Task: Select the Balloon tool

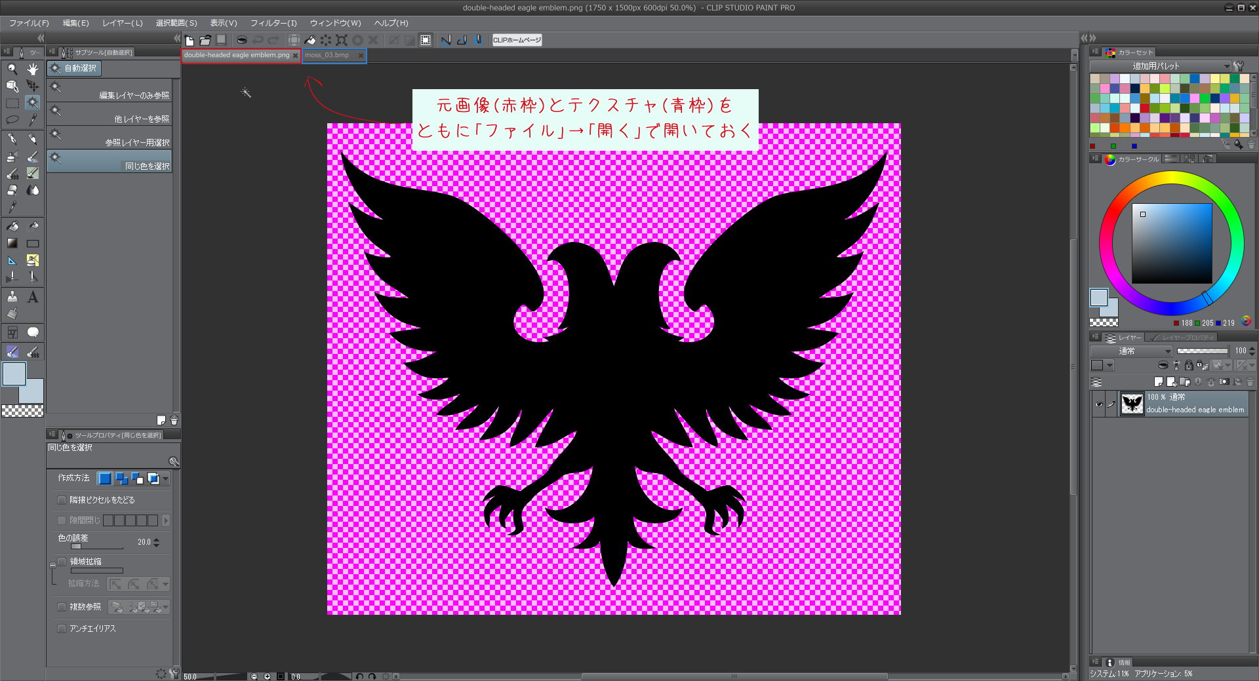Action: tap(33, 332)
